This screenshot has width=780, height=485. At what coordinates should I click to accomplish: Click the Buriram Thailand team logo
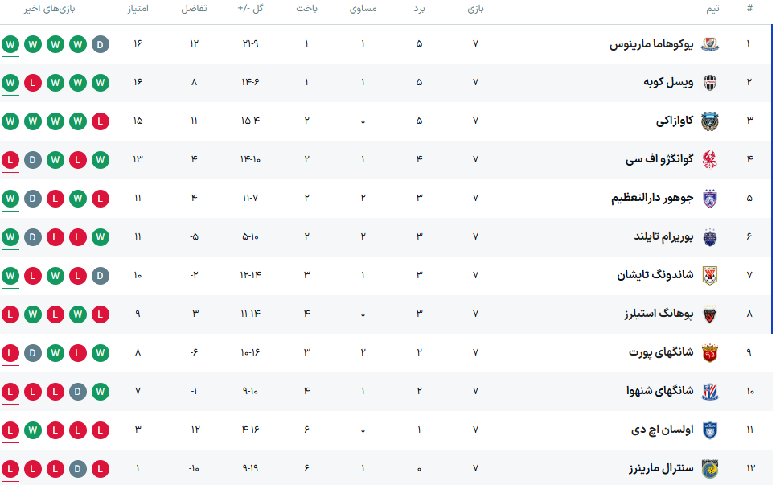pyautogui.click(x=710, y=236)
